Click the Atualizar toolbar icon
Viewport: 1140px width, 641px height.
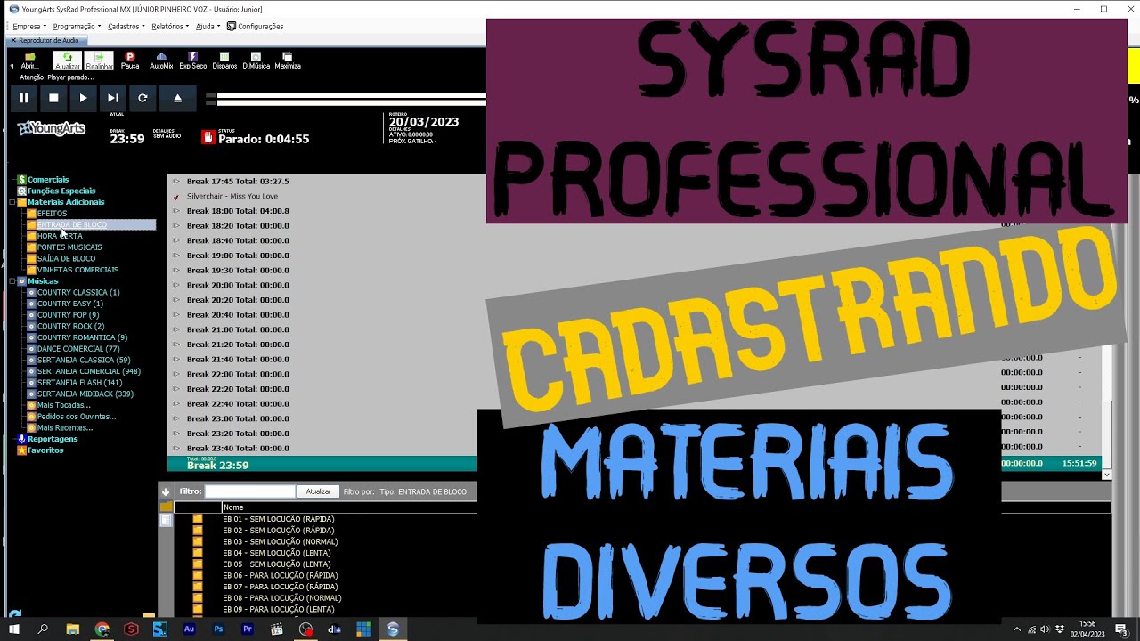pos(67,61)
